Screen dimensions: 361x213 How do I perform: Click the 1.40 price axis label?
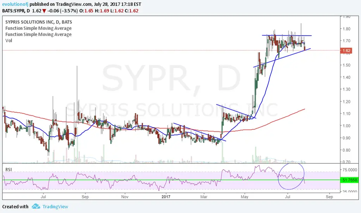(346, 77)
